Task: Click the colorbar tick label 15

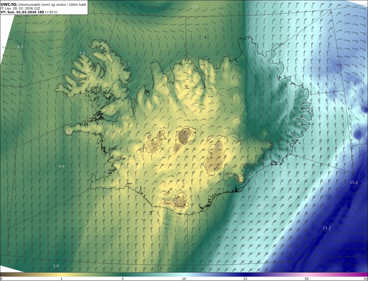Action: tap(245, 279)
